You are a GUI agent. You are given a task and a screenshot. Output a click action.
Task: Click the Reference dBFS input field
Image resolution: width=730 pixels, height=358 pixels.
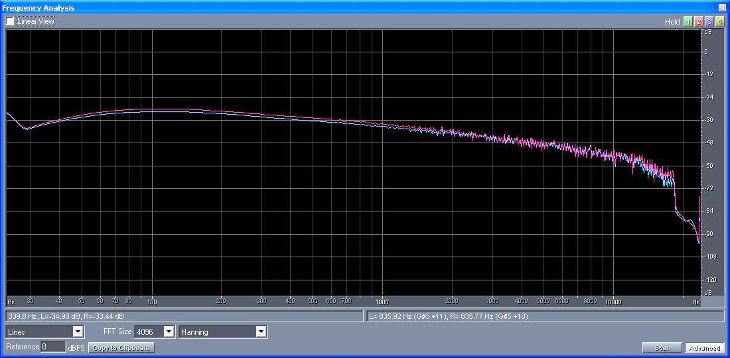pos(53,347)
